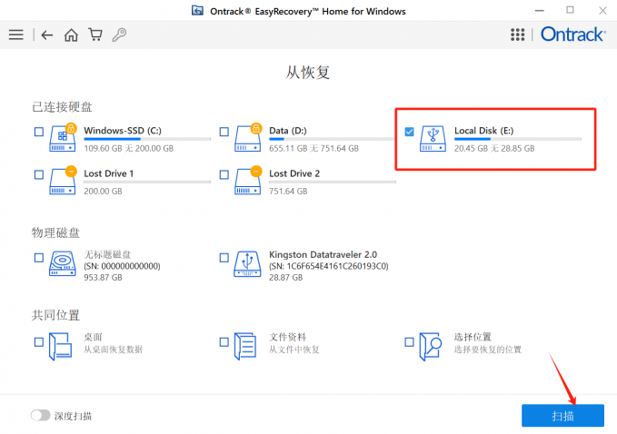Click the 655.11 GB 无 751.64 GB text
The image size is (617, 434).
click(314, 148)
